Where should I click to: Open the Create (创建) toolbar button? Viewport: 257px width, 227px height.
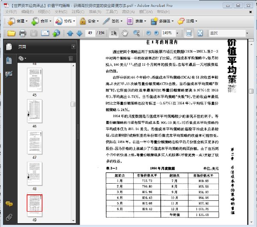[x=17, y=21]
